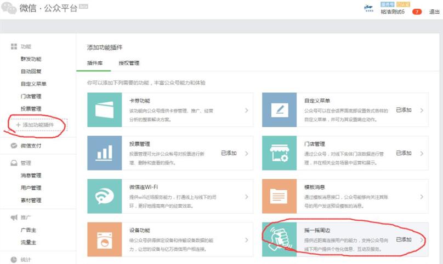Open 群发功能 in the sidebar
This screenshot has width=443, height=264.
pyautogui.click(x=31, y=59)
